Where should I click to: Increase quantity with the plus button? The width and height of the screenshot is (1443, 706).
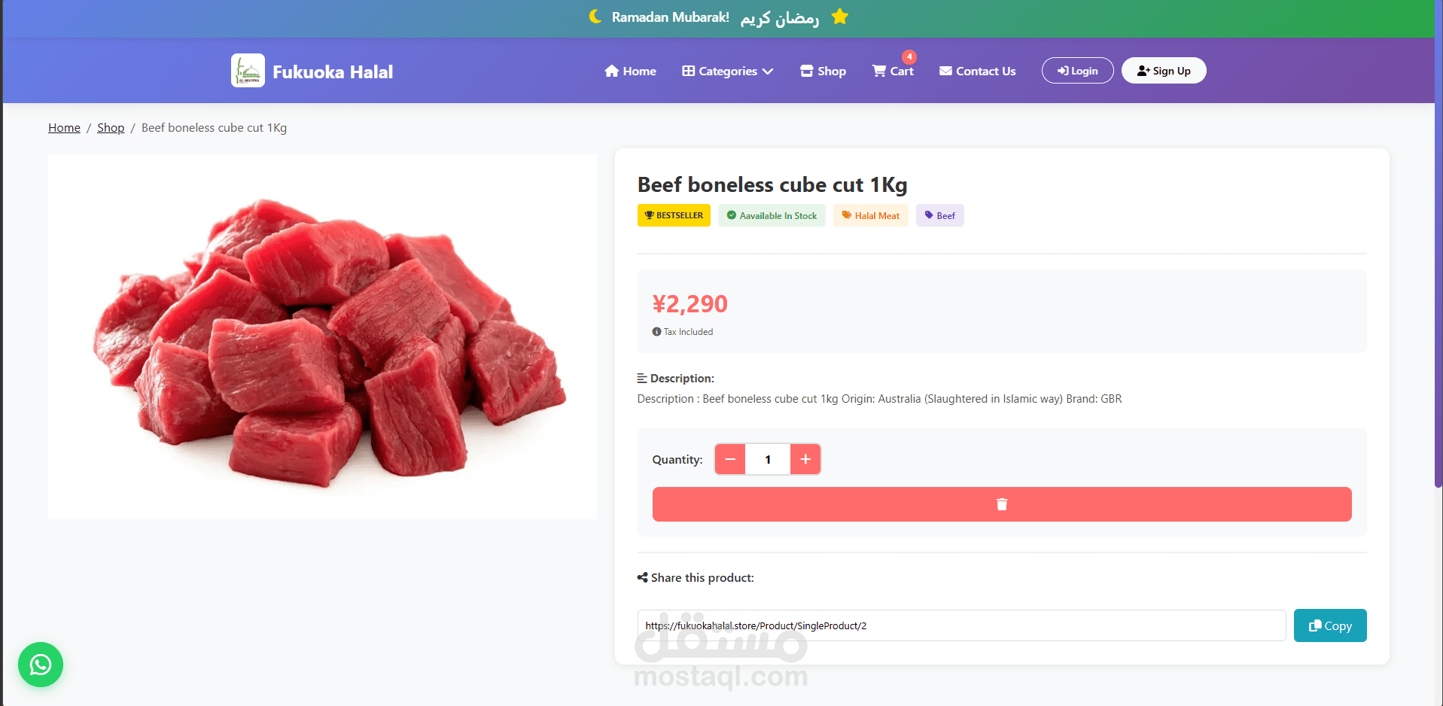tap(805, 459)
